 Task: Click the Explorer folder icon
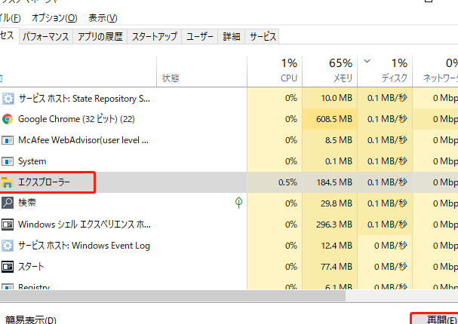8,182
